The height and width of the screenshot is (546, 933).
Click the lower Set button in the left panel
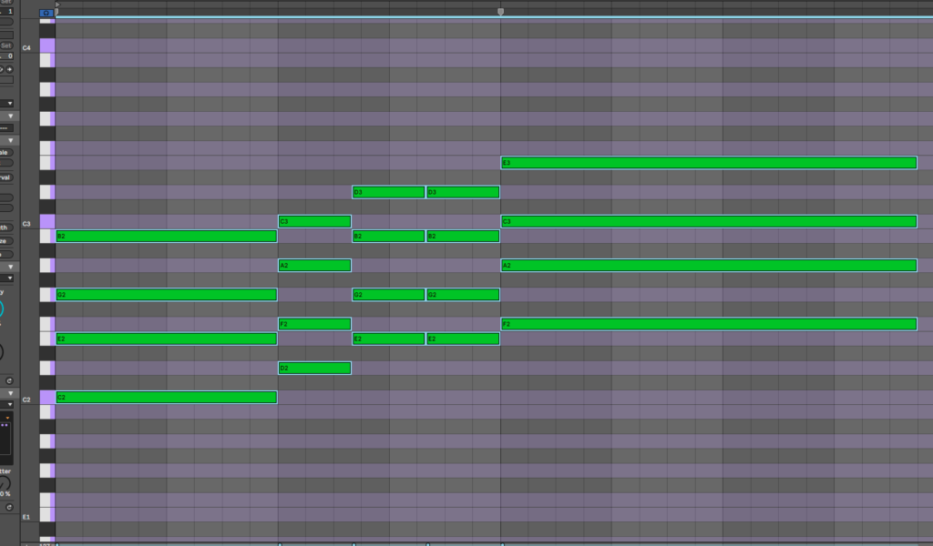coord(5,45)
